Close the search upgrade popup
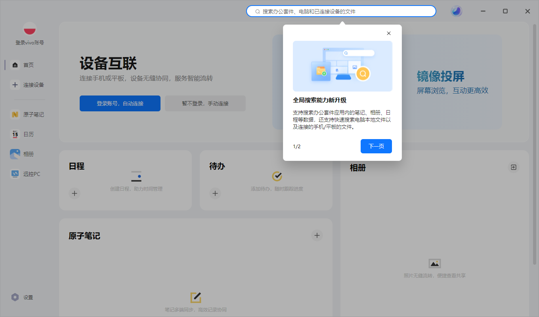This screenshot has width=539, height=317. [389, 33]
